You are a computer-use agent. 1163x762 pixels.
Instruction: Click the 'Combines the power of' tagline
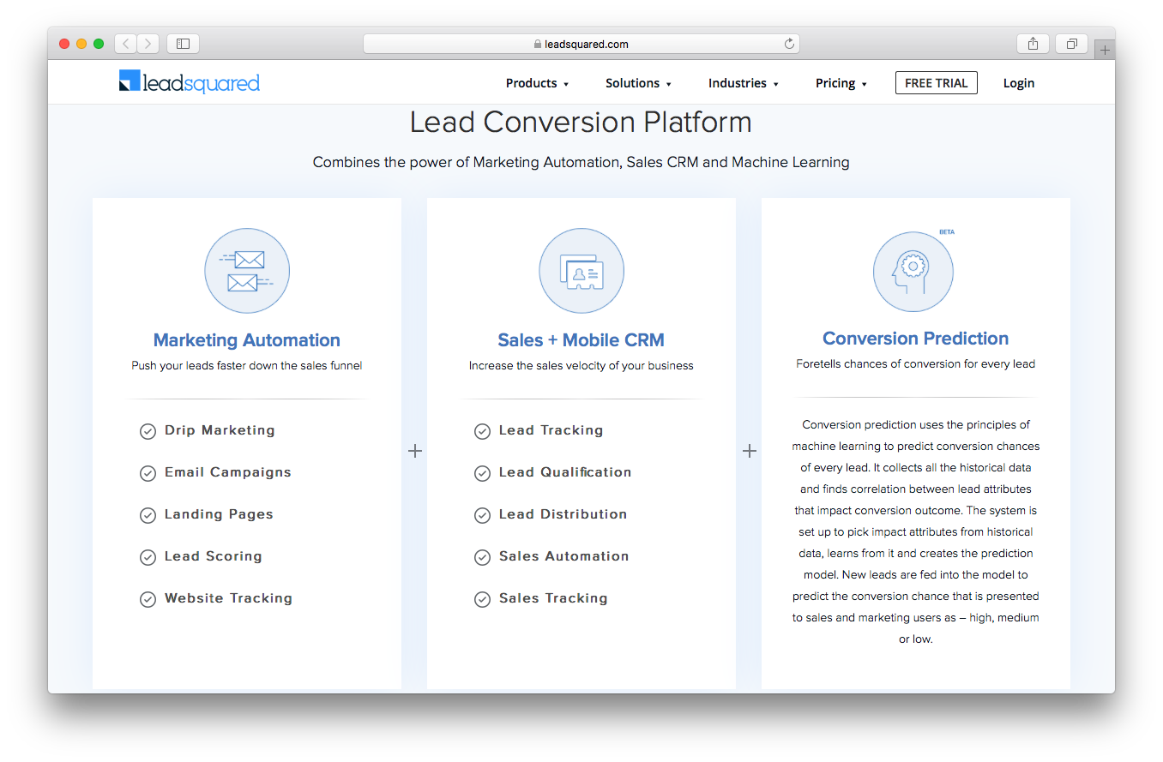click(581, 162)
